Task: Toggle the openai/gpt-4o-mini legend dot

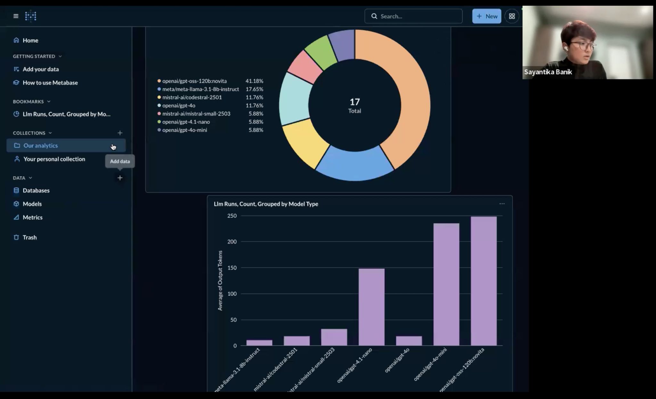Action: (x=159, y=130)
